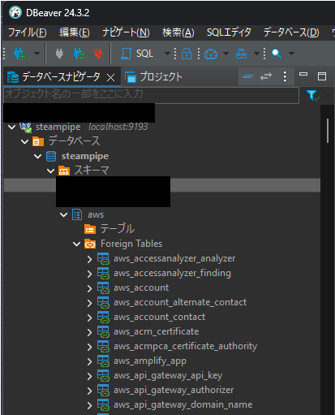335x415 pixels.
Task: Open the SQLエディタ menu
Action: pyautogui.click(x=229, y=32)
